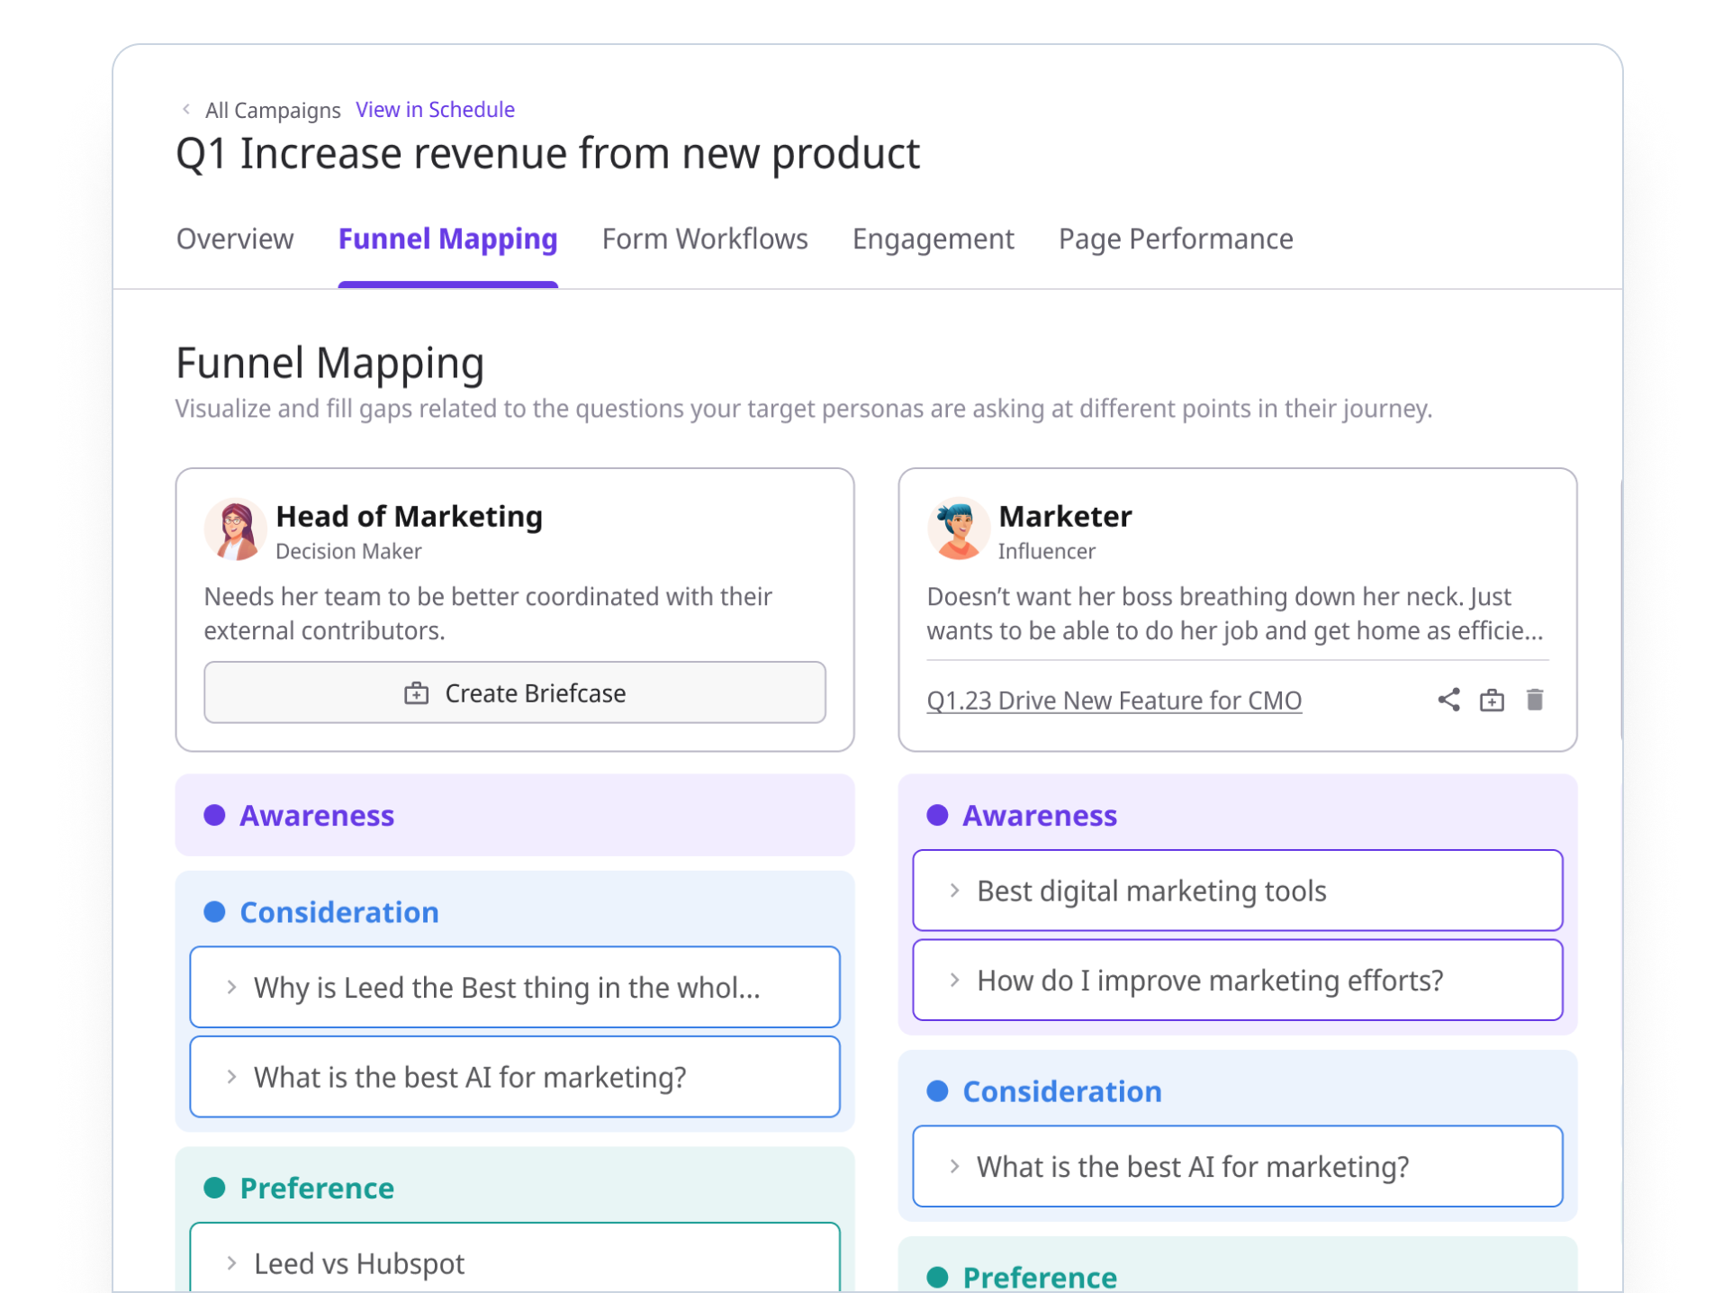Image resolution: width=1732 pixels, height=1293 pixels.
Task: Click the back arrow next to All Campaigns
Action: 185,109
